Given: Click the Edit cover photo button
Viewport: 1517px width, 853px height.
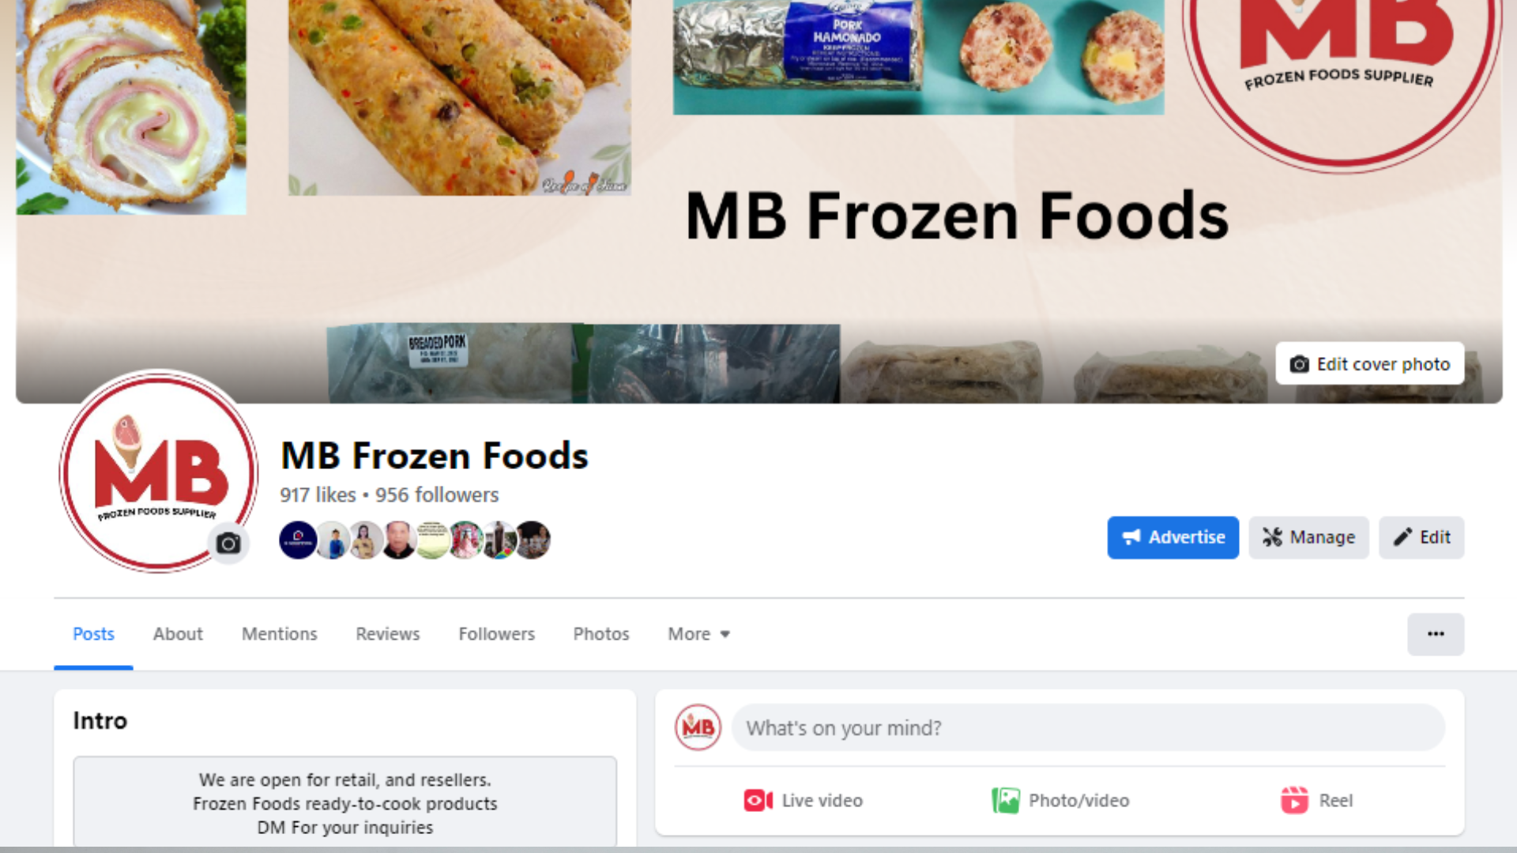Looking at the screenshot, I should 1369,364.
